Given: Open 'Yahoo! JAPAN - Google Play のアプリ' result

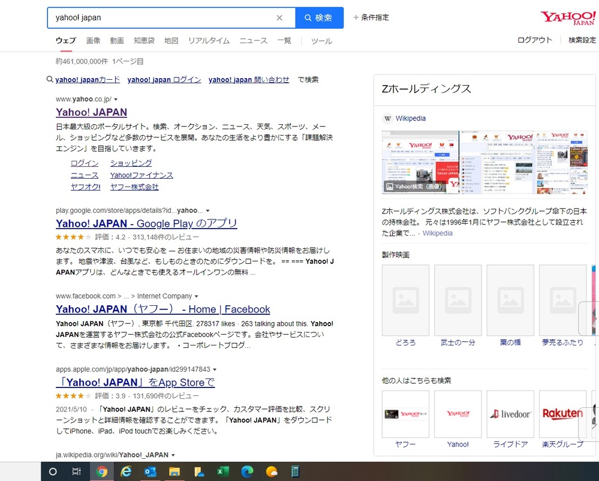Looking at the screenshot, I should point(146,224).
